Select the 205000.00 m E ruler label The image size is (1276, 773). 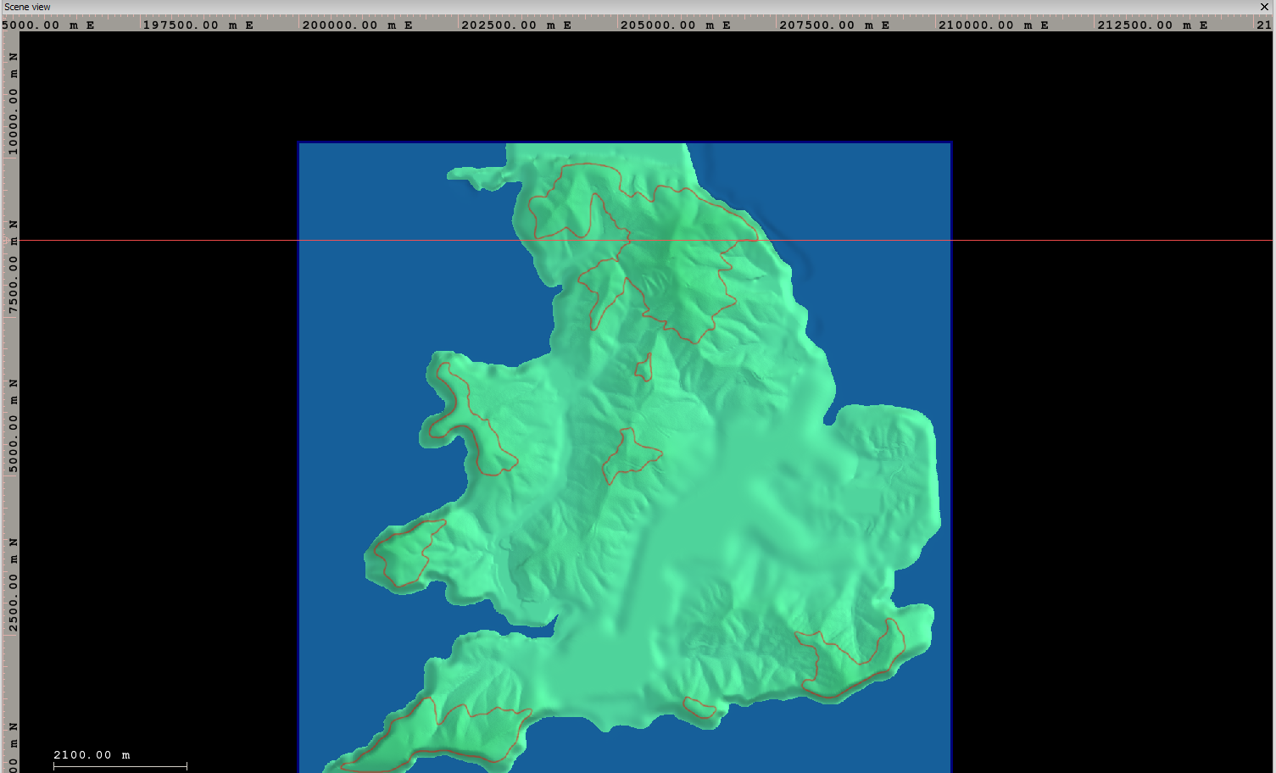pos(675,25)
